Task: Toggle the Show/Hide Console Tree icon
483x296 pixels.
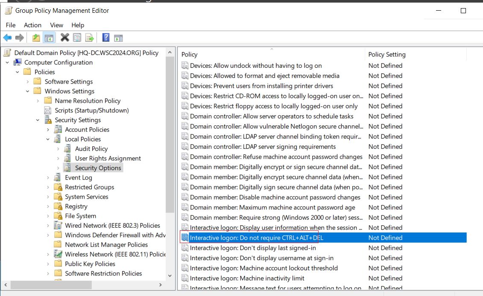Action: tap(49, 38)
